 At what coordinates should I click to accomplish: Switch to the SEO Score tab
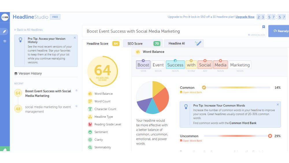click(143, 44)
